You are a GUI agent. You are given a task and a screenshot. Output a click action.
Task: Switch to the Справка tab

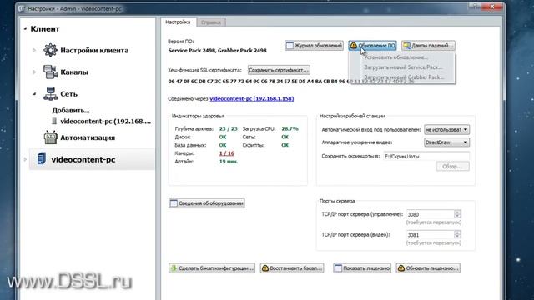[x=211, y=22]
